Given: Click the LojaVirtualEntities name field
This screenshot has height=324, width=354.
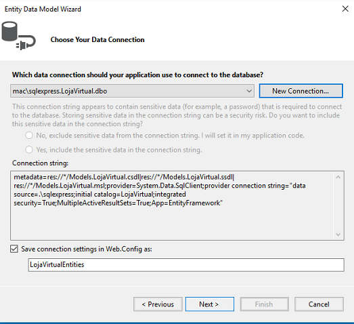Looking at the screenshot, I should click(x=186, y=265).
